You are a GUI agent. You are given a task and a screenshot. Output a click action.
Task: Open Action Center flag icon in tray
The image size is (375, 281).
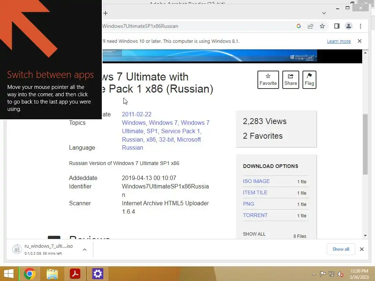pos(323,274)
